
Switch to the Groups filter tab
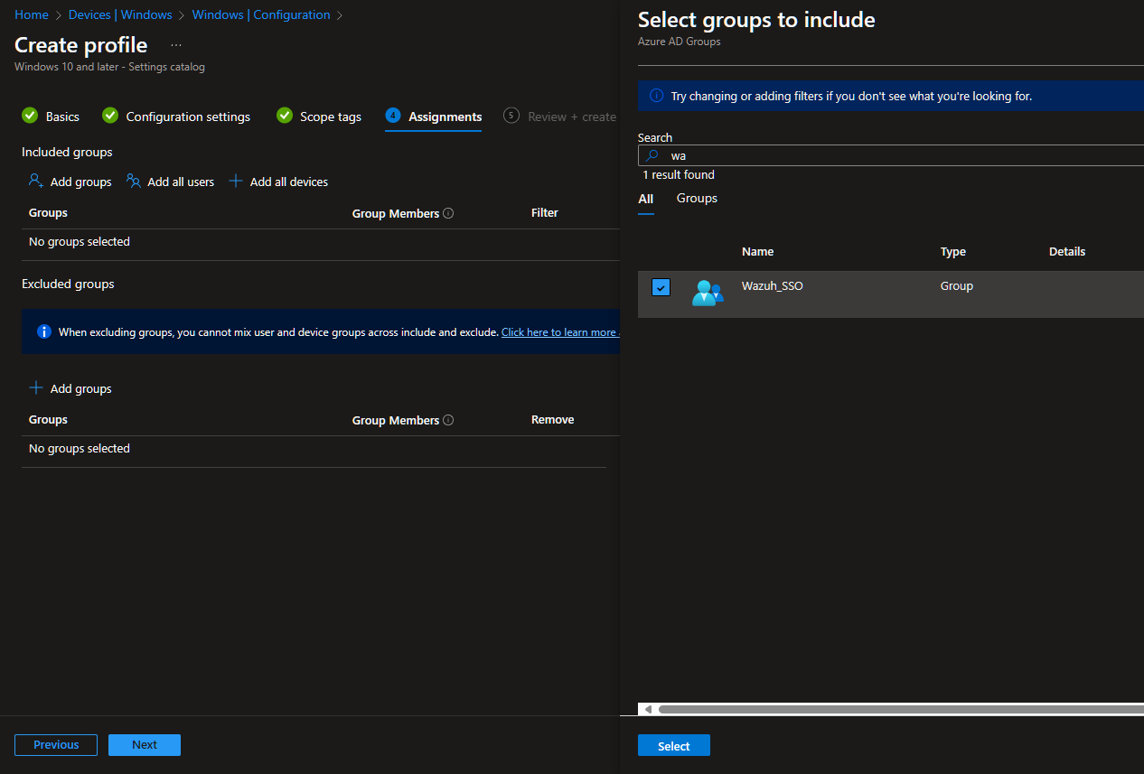697,198
